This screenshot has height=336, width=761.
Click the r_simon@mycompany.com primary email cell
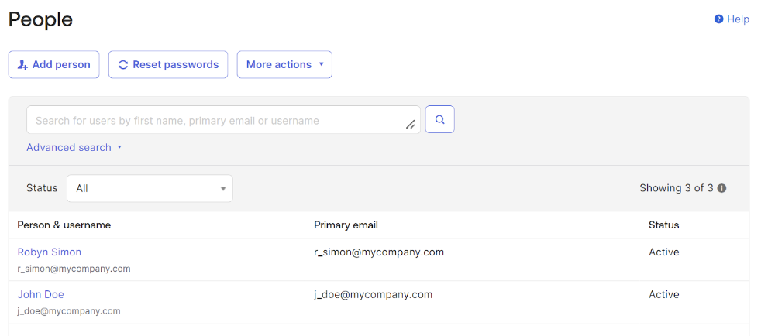379,252
